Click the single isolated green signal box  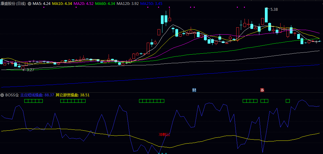[x=288, y=101]
